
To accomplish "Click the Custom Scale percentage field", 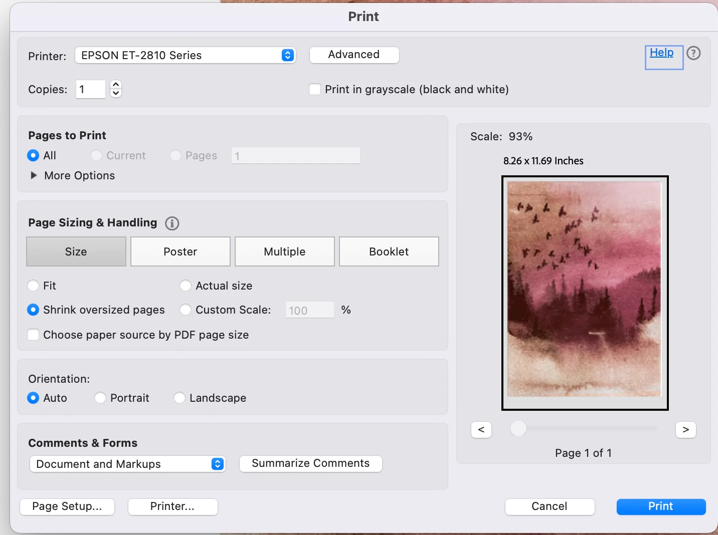I will click(x=310, y=310).
